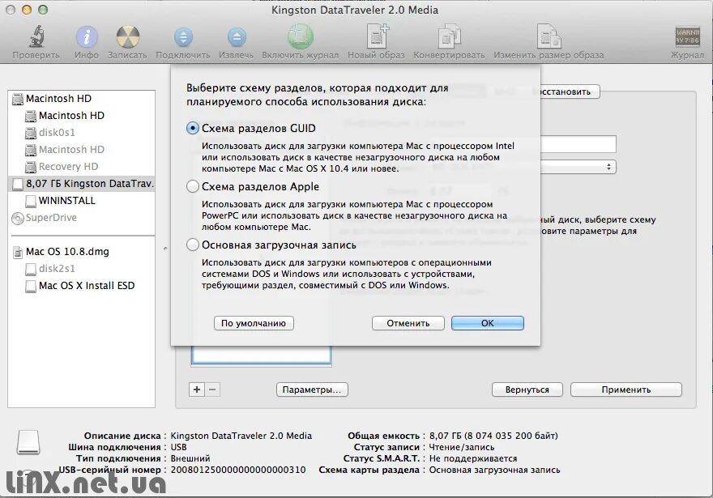Choose Схема разделов GUID radio button
This screenshot has height=498, width=713.
pos(193,128)
